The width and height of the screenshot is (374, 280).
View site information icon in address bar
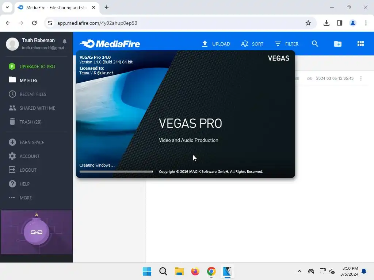[x=50, y=23]
